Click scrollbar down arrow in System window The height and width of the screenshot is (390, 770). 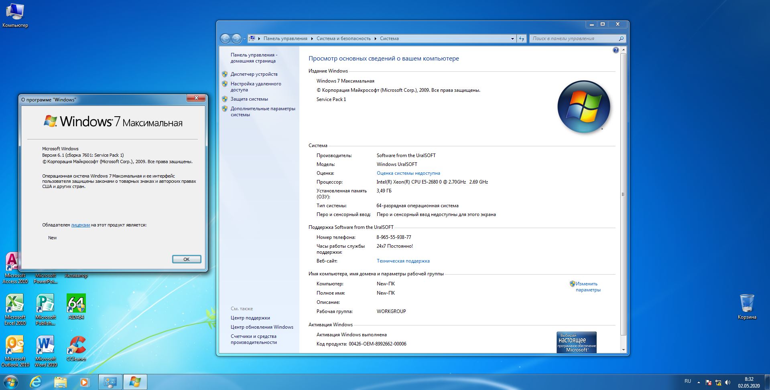pos(623,350)
